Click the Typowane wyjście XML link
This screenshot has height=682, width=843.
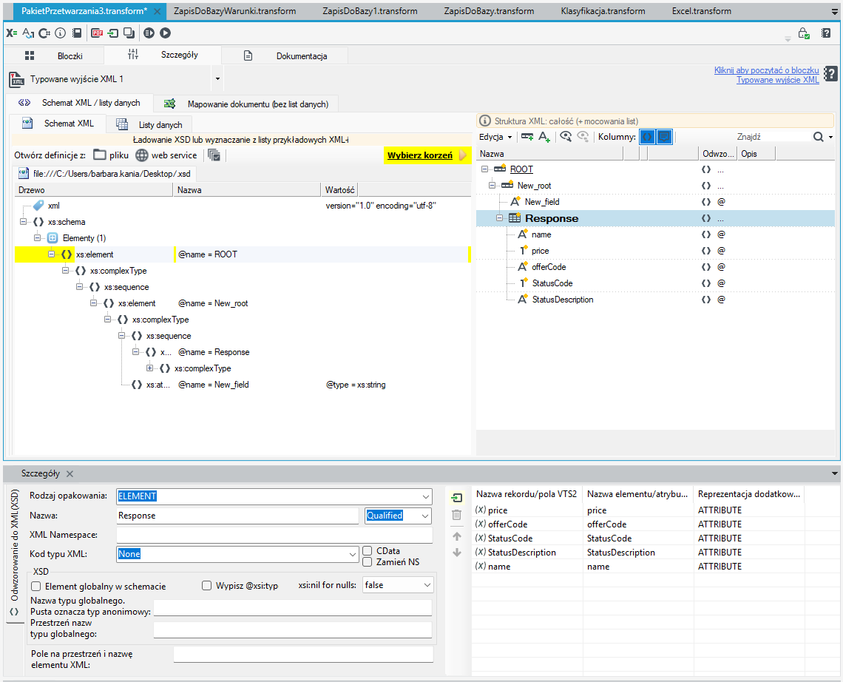coord(777,80)
